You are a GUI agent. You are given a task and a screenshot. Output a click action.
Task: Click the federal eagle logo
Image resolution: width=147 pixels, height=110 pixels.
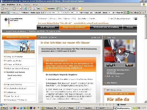[x=6, y=19]
